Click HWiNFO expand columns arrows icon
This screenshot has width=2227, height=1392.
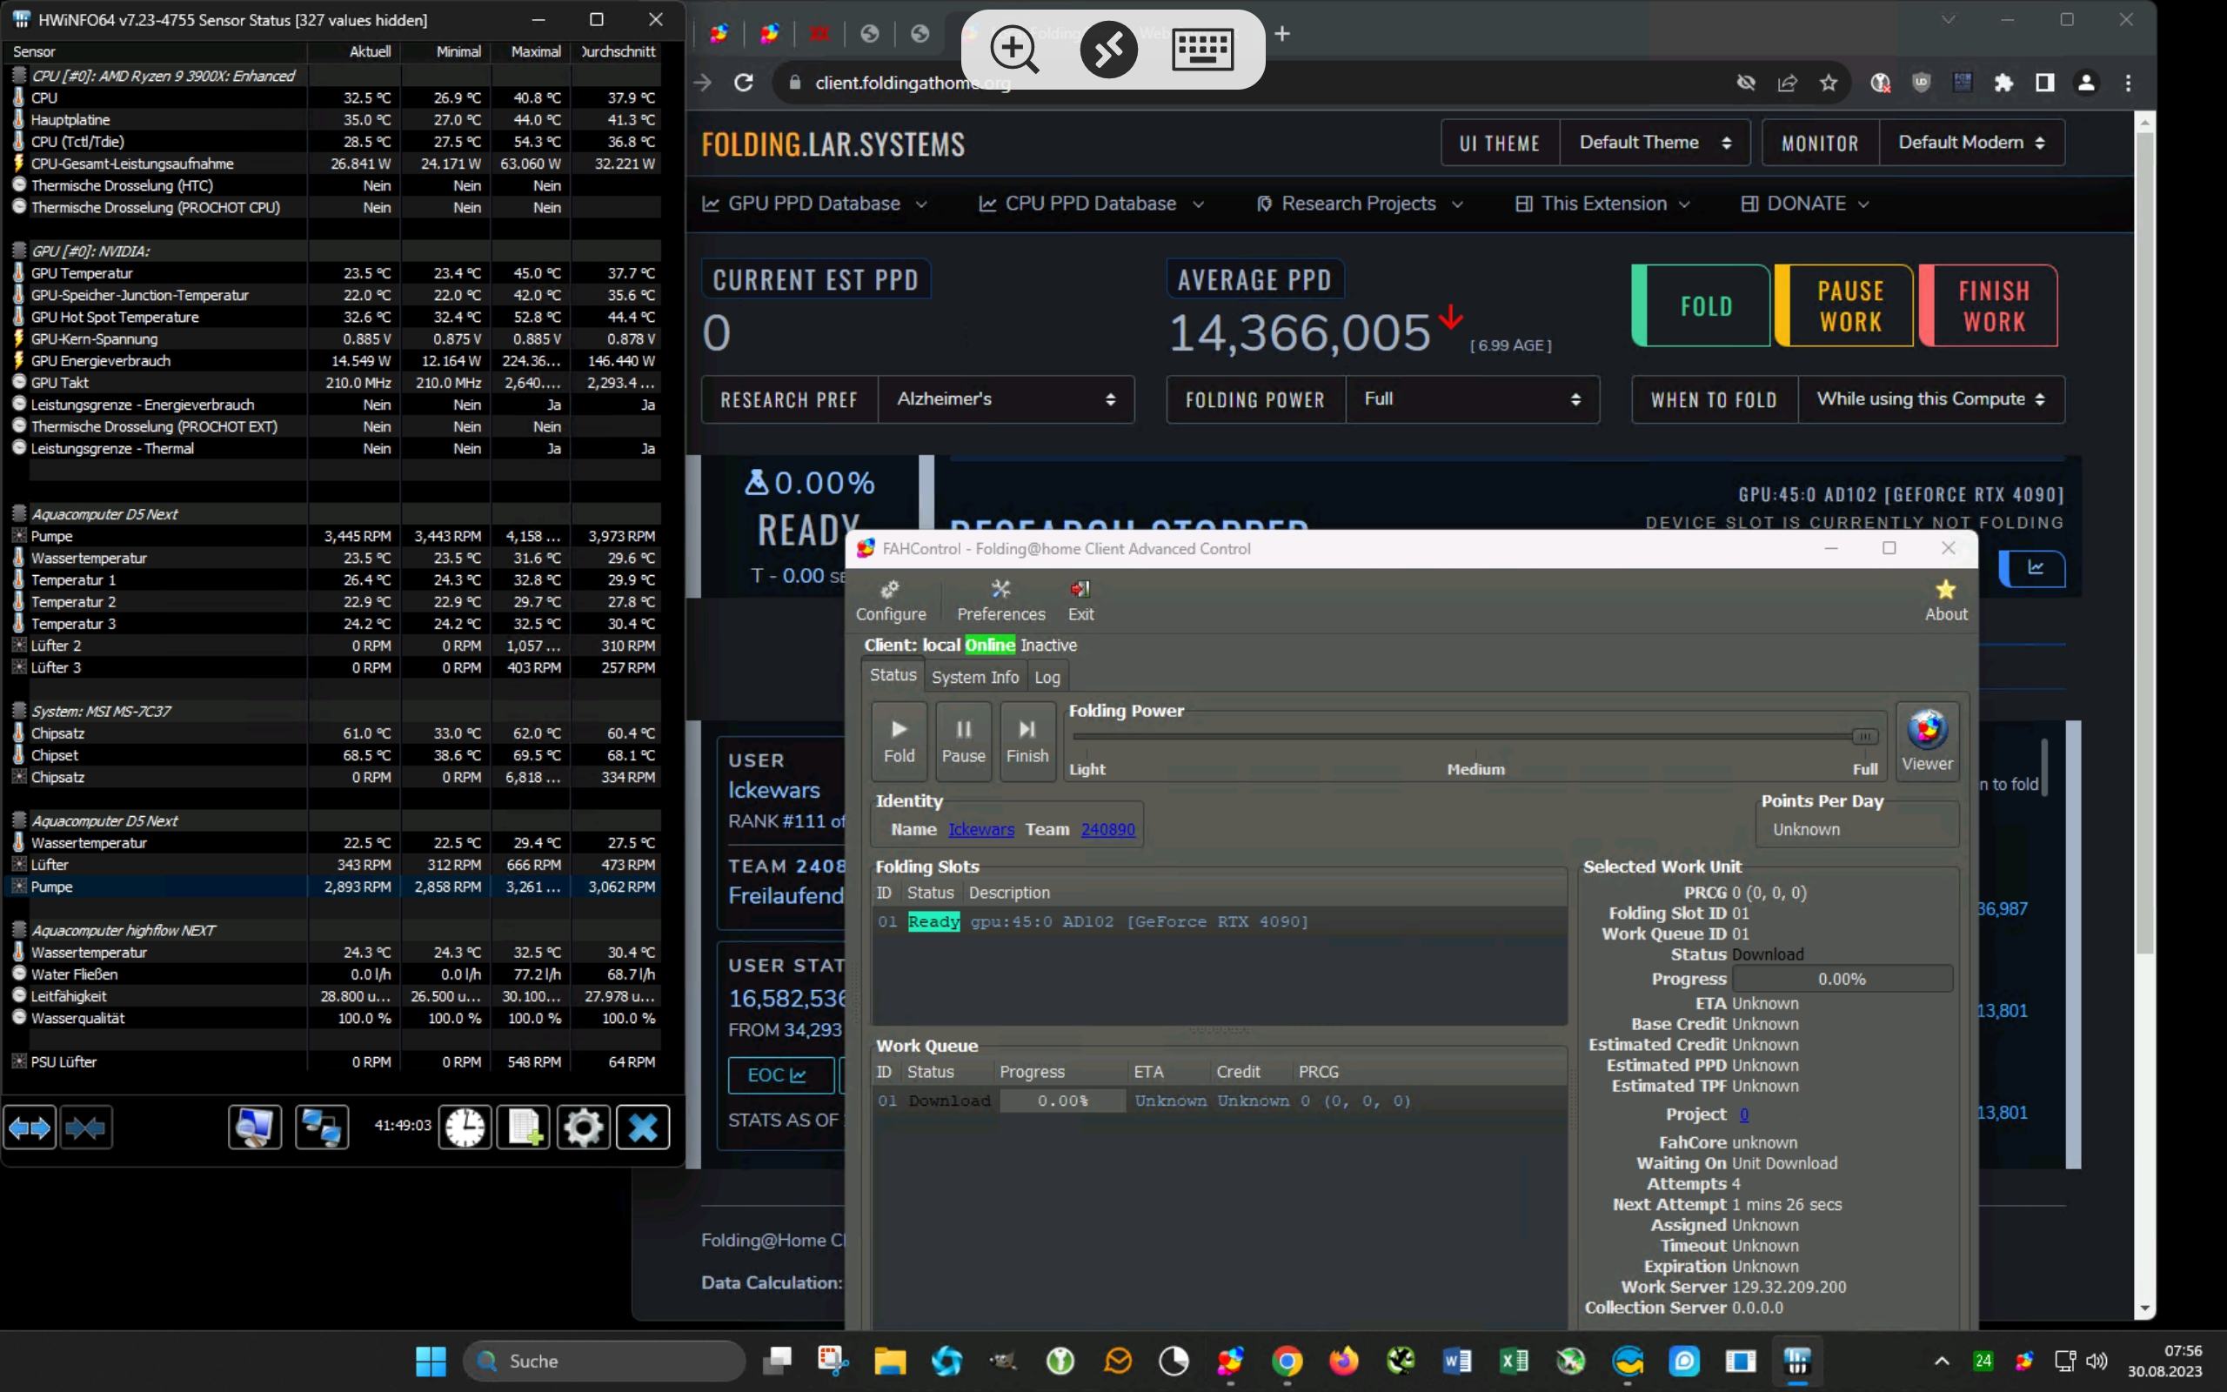[30, 1127]
